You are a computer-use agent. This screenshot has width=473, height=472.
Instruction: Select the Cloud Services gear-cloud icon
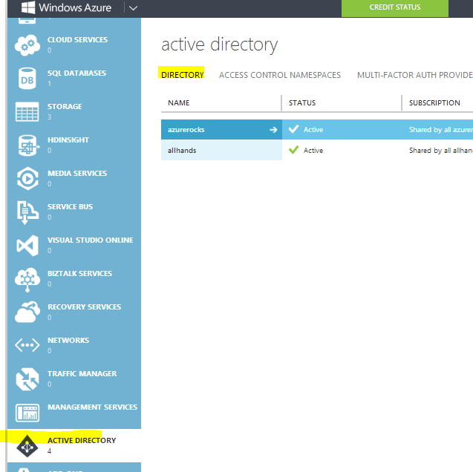(27, 45)
